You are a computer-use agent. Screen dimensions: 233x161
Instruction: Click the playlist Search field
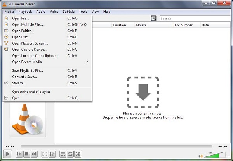click(x=195, y=19)
